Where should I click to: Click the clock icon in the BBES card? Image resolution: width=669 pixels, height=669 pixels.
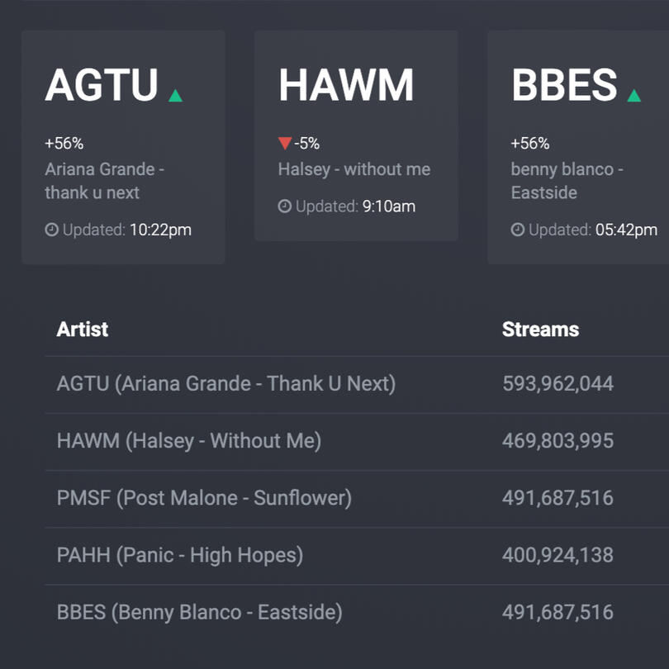[x=518, y=230]
